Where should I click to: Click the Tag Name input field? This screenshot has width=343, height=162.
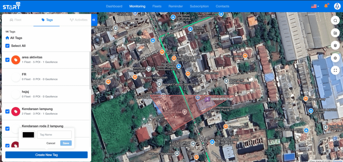(x=54, y=135)
